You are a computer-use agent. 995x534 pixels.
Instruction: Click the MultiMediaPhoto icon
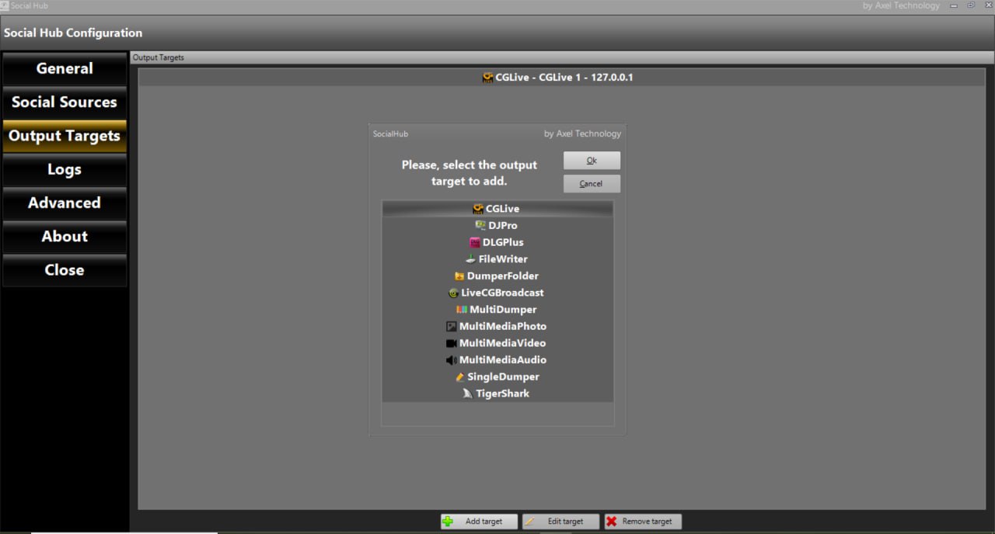click(x=451, y=327)
